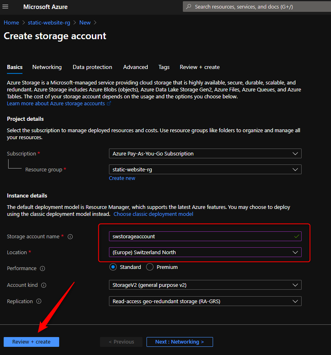Select the Standard performance radio button
The image size is (331, 355).
[x=113, y=267]
